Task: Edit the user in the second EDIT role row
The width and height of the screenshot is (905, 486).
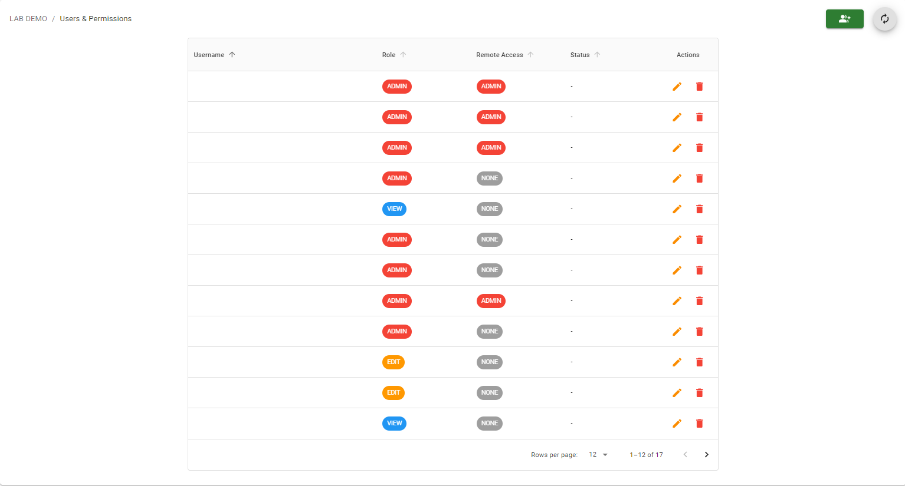Action: 677,393
